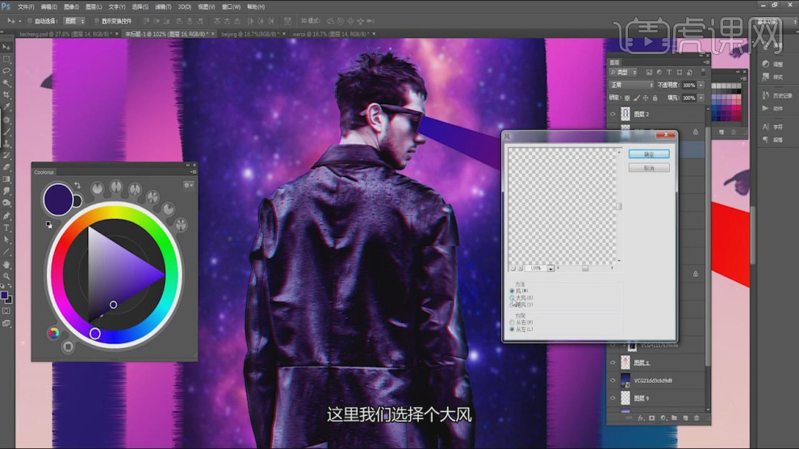Click hue ring handle in Coolorus
The width and height of the screenshot is (799, 449).
(94, 334)
